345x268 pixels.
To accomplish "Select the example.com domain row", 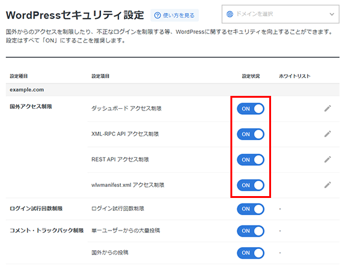I will (172, 90).
